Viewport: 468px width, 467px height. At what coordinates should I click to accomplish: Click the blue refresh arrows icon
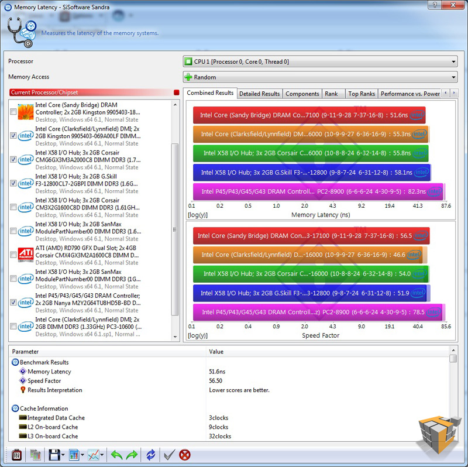[151, 455]
